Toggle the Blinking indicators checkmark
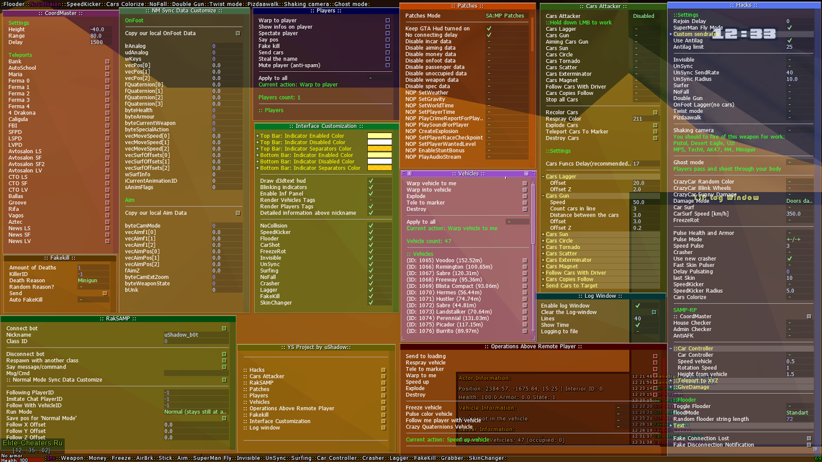822x462 pixels. [x=371, y=187]
